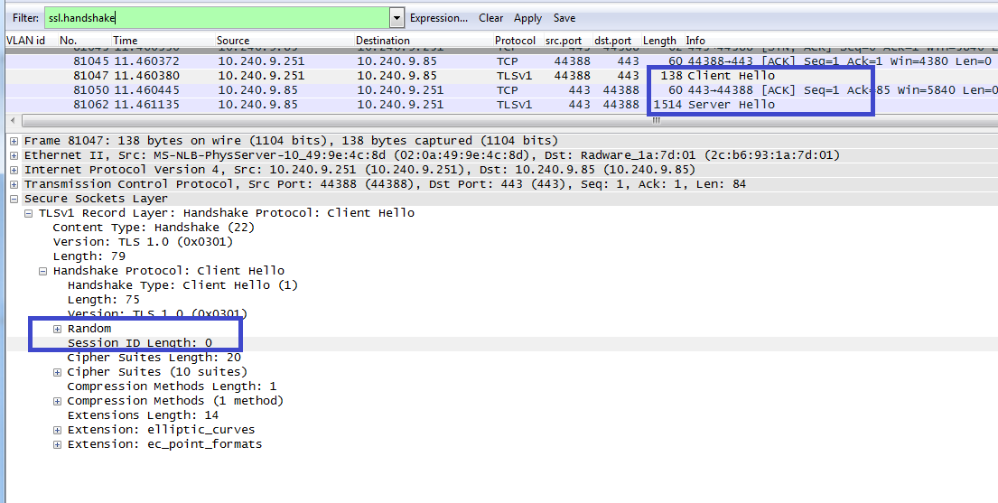Select packet 81062 Server Hello row
Image resolution: width=998 pixels, height=503 pixels.
coord(361,105)
